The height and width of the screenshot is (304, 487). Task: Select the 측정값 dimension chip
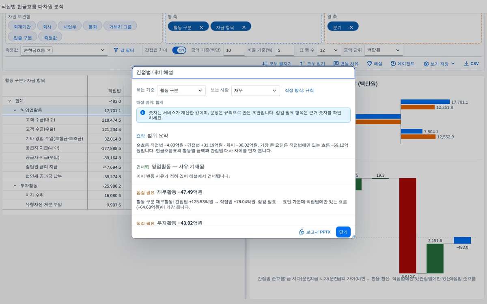click(x=50, y=37)
